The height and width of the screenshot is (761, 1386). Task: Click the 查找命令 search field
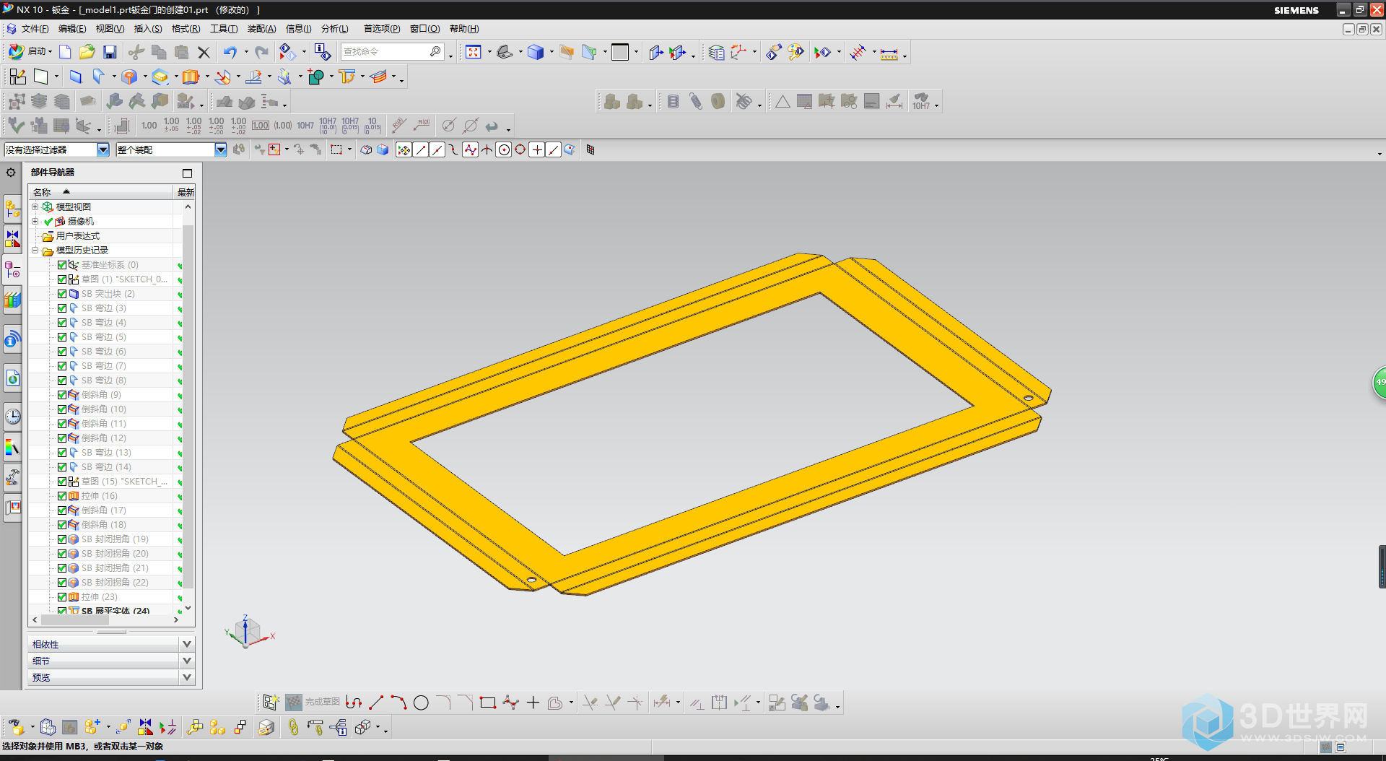click(385, 52)
